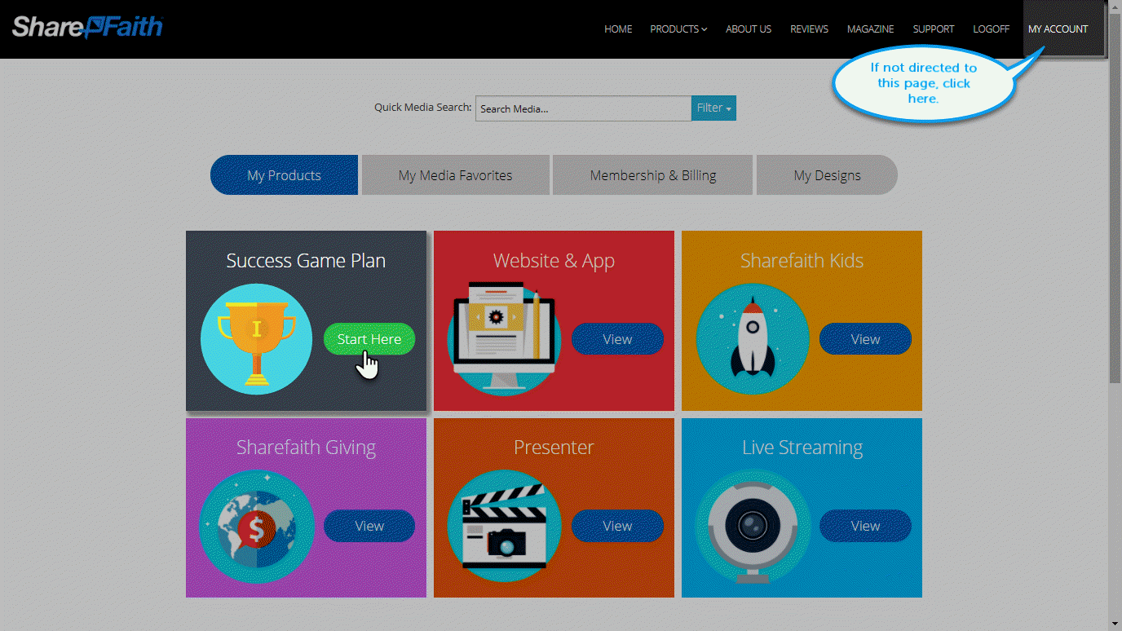Screen dimensions: 1122x631
Task: Expand the Products menu
Action: 678,29
